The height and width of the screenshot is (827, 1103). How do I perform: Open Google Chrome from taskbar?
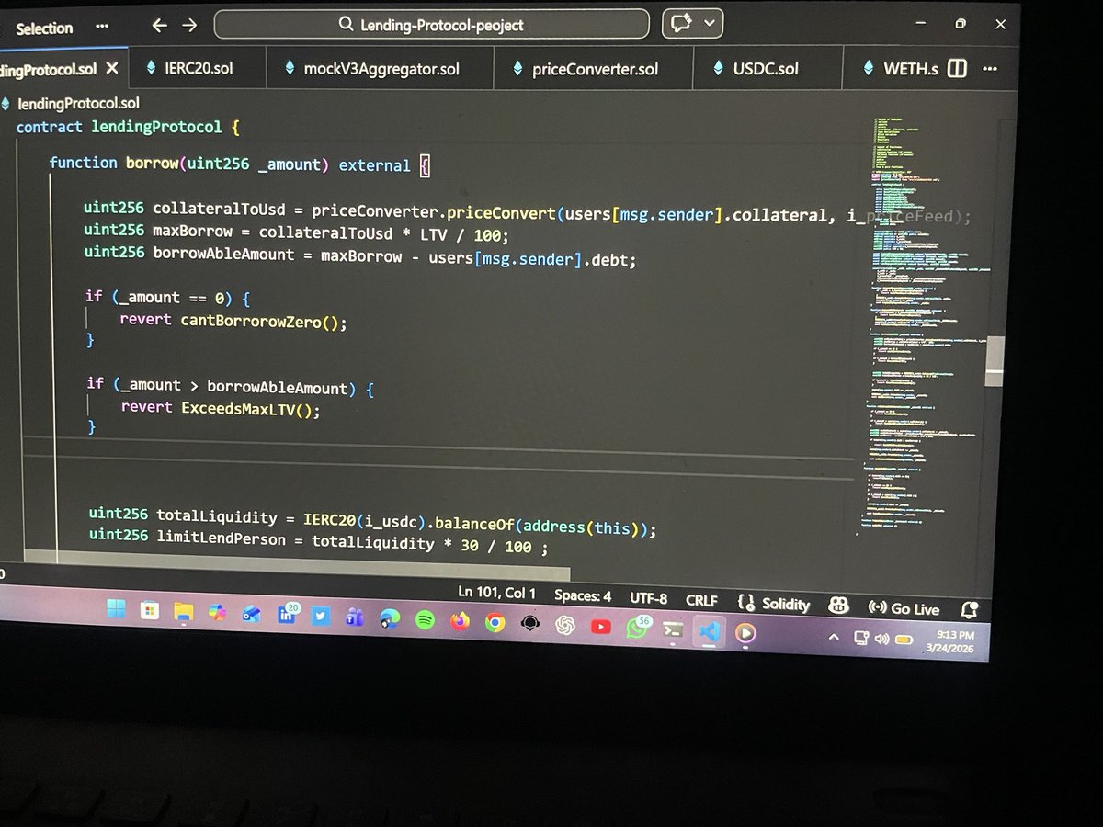495,623
